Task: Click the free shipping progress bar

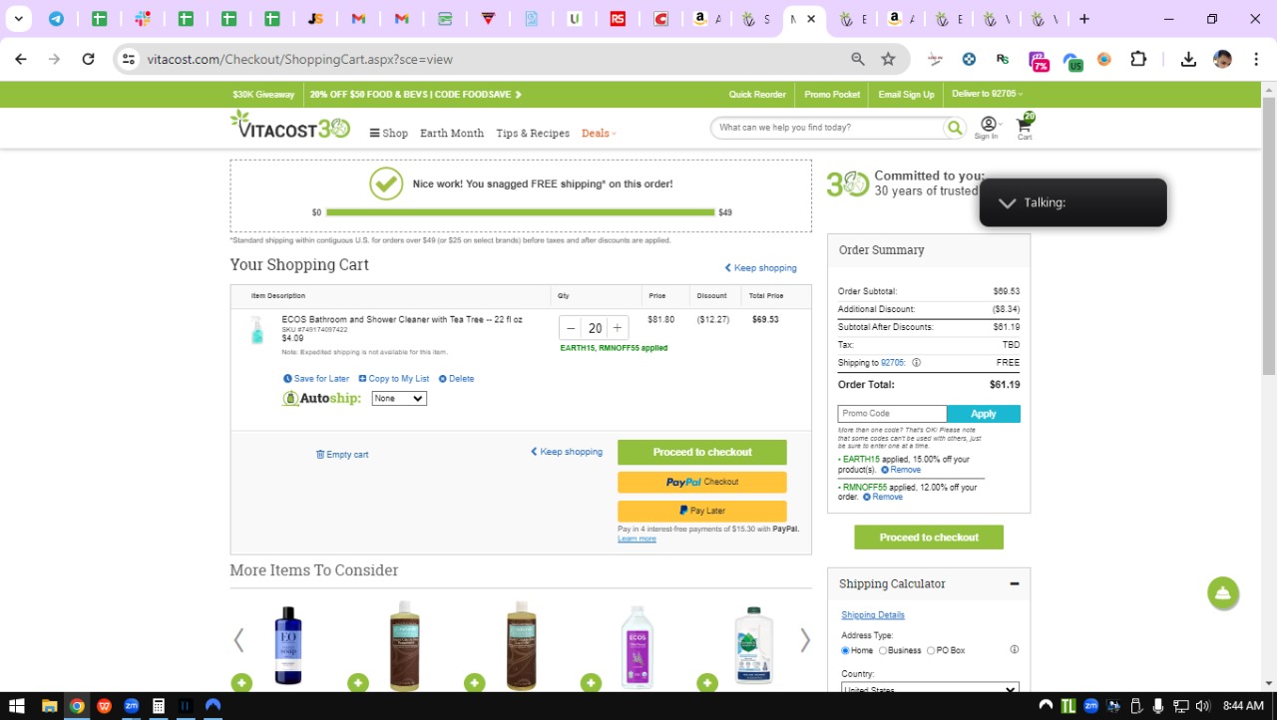Action: (520, 212)
